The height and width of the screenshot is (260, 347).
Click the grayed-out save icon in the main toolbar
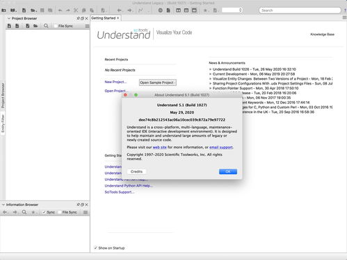click(42, 10)
